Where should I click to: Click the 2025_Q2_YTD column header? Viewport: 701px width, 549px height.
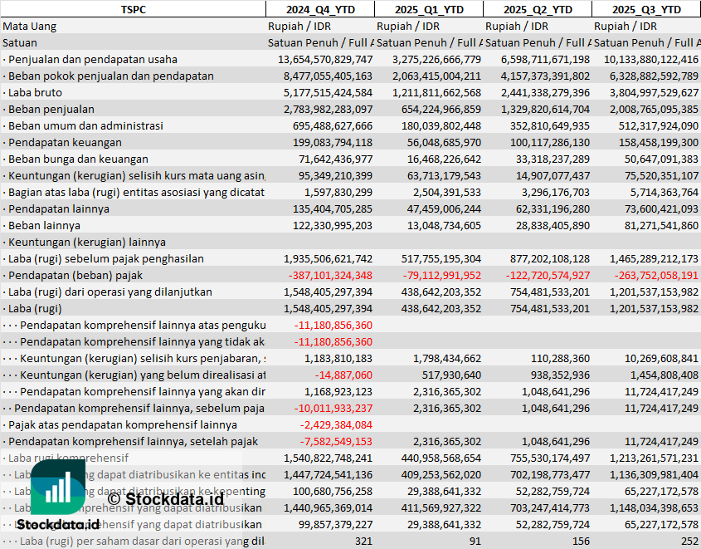538,9
